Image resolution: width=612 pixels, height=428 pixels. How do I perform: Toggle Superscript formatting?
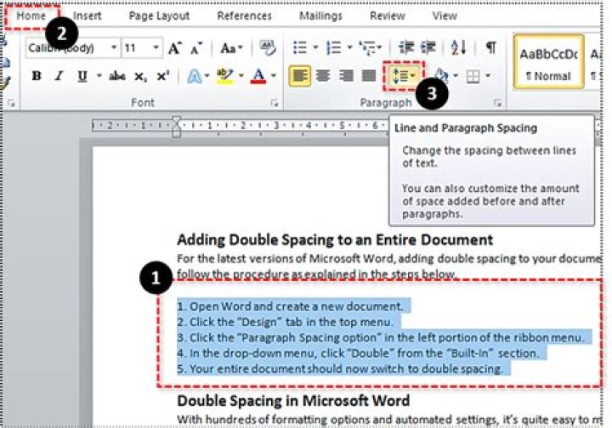click(x=162, y=76)
